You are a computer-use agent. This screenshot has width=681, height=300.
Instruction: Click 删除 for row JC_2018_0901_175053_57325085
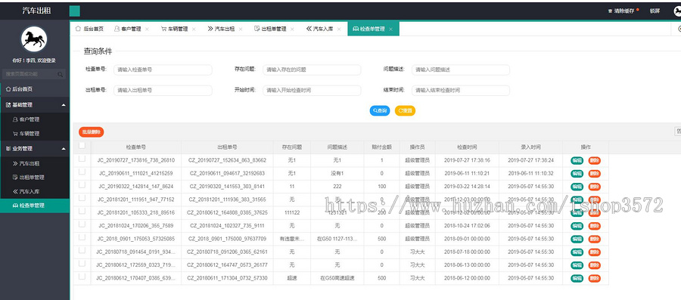coord(595,239)
